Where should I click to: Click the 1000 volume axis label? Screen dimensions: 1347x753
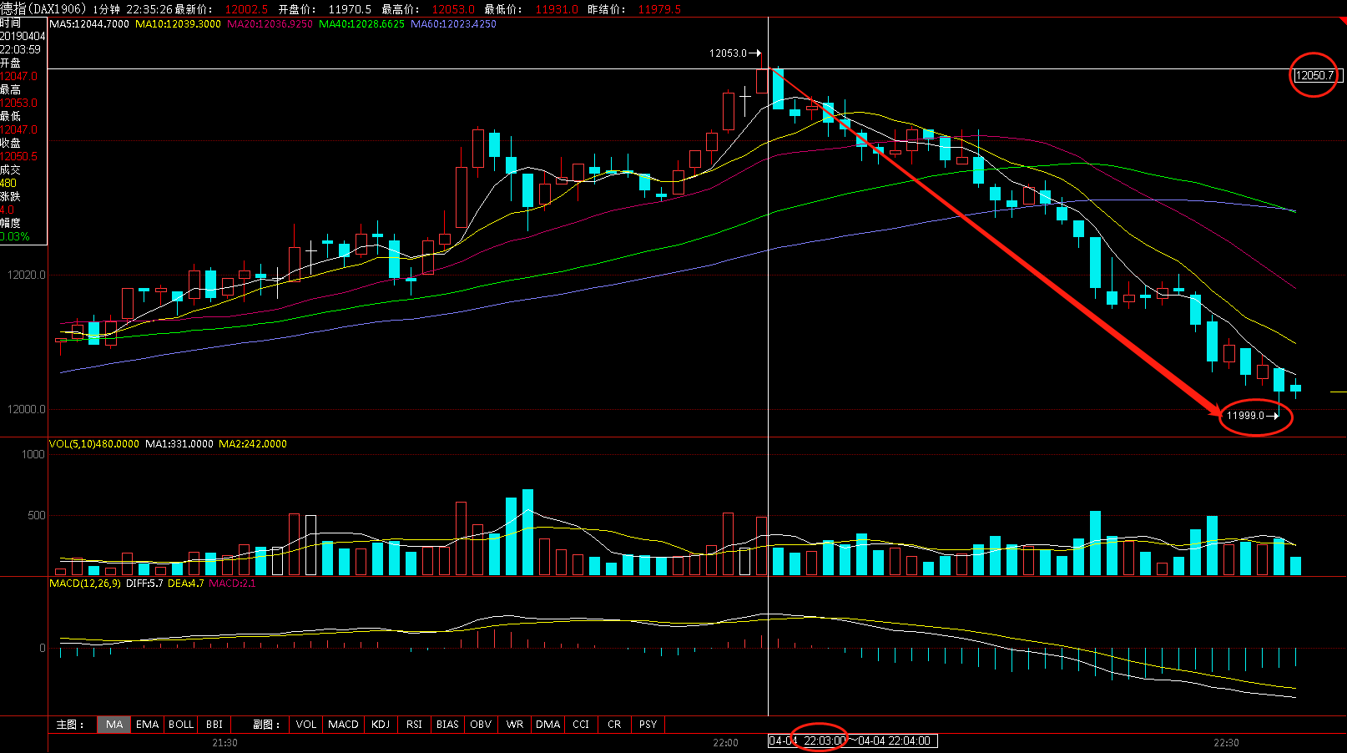point(33,454)
